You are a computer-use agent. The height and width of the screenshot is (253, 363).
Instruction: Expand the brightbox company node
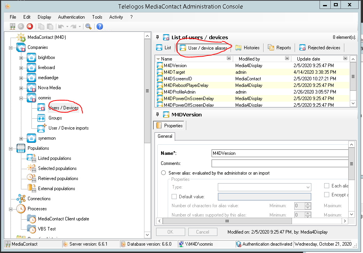pyautogui.click(x=21, y=58)
